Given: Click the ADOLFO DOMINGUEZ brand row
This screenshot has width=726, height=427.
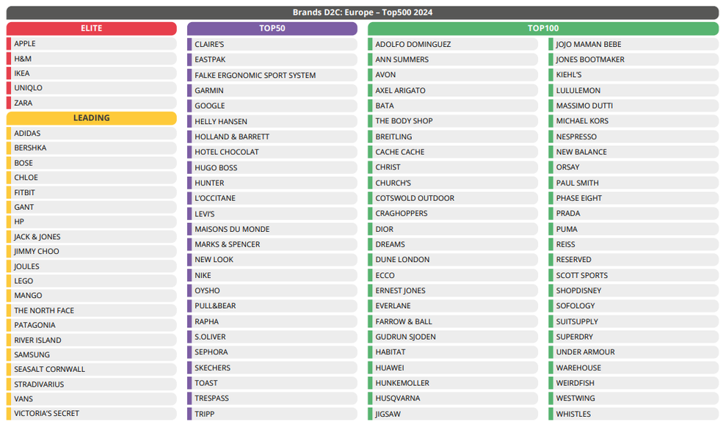Looking at the screenshot, I should click(453, 45).
